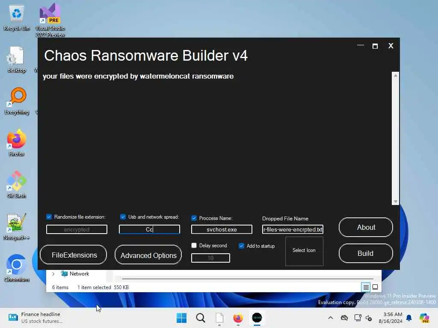
Task: Open the network status tray icon
Action: 358,318
